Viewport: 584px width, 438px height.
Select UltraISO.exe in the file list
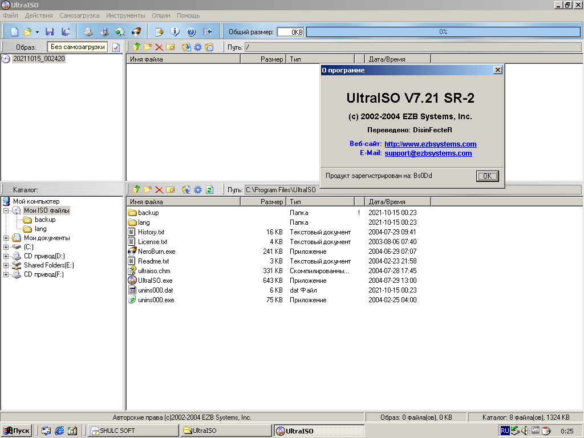[x=155, y=281]
